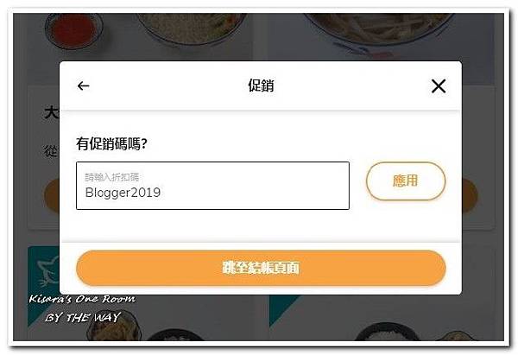Screen dimensions: 518x355
Task: Click the Kisara's One Room watermark text
Action: 82,299
